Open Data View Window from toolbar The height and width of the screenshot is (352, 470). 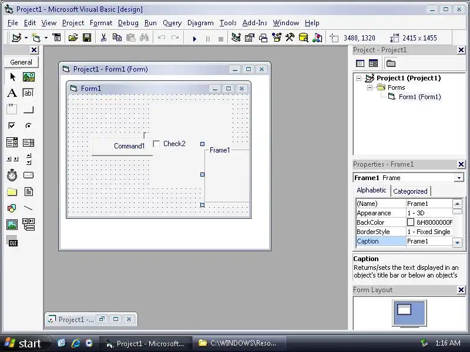(303, 38)
